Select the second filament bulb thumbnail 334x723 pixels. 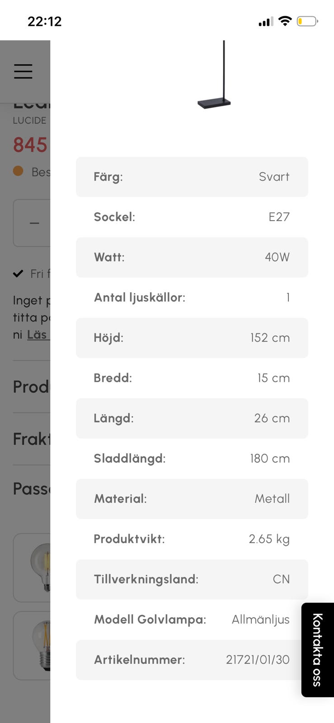(x=40, y=645)
